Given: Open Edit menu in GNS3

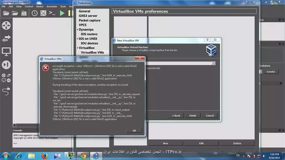Looking at the screenshot, I should pos(11,6).
